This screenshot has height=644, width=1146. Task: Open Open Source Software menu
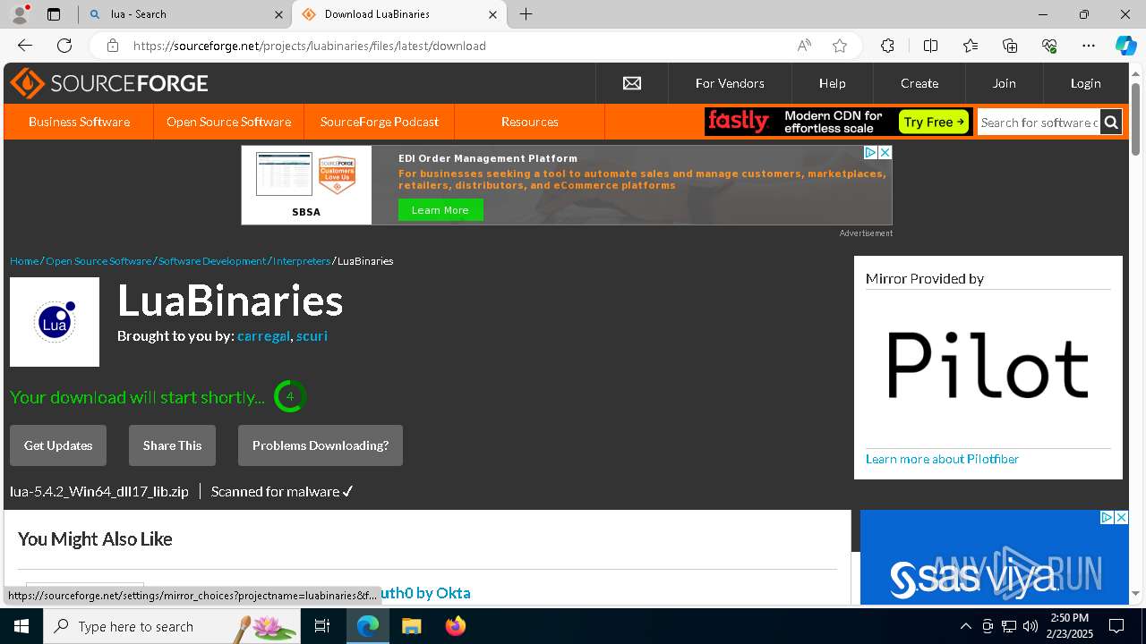tap(228, 122)
